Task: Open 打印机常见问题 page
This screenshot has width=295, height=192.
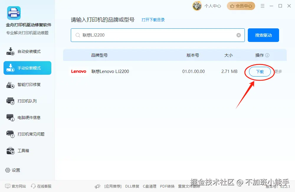Action: [27, 134]
